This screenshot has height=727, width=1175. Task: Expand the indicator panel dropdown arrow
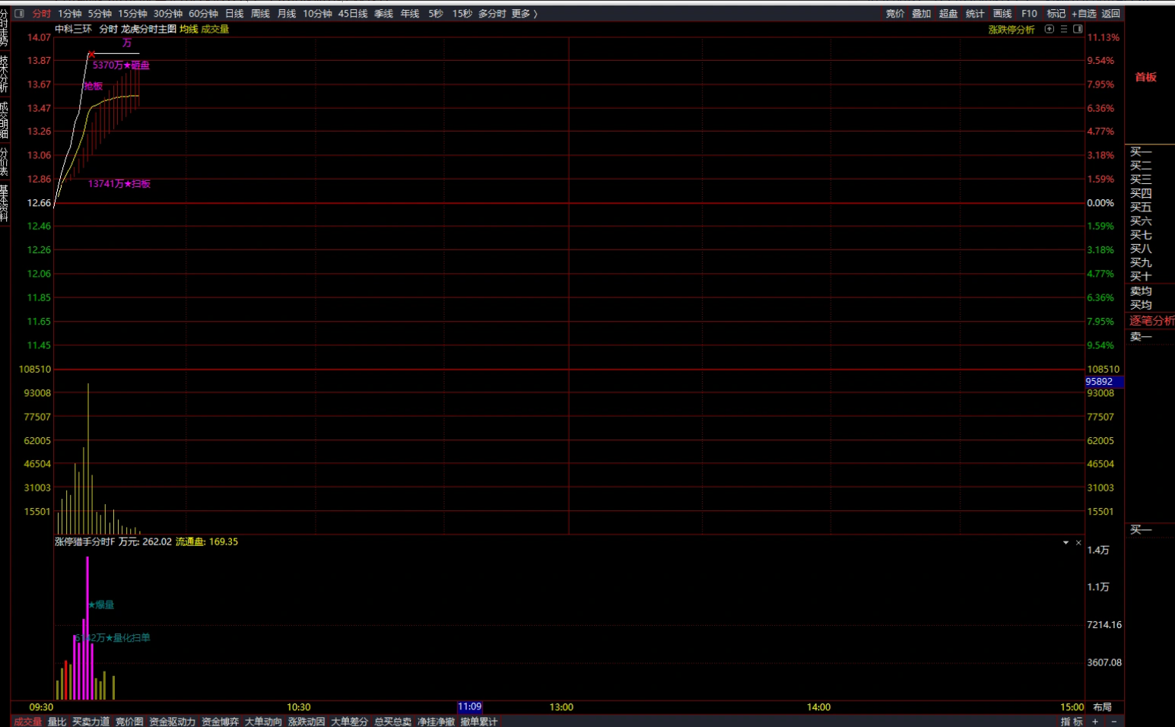1065,542
